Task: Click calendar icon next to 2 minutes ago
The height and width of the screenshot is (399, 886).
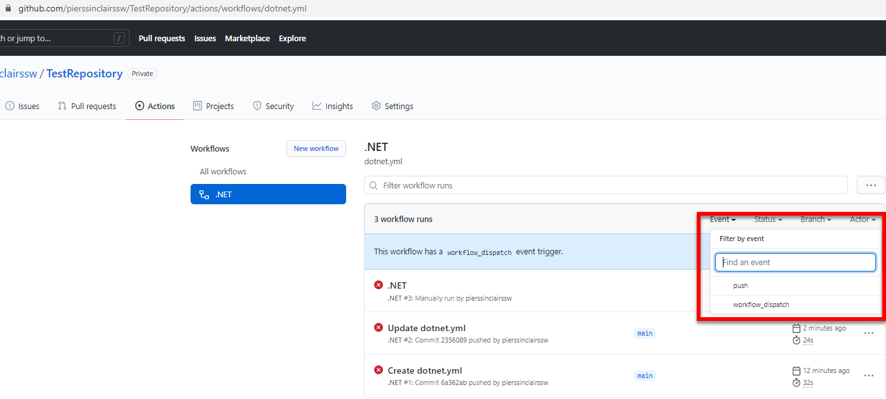Action: click(x=796, y=328)
